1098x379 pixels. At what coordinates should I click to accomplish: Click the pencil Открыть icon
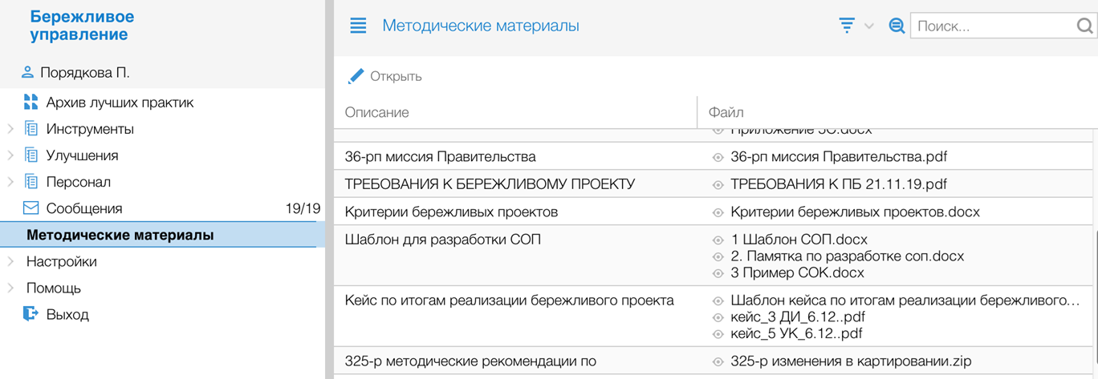pos(356,76)
